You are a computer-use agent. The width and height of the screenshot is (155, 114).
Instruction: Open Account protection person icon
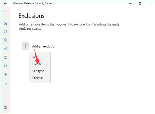pyautogui.click(x=5, y=40)
